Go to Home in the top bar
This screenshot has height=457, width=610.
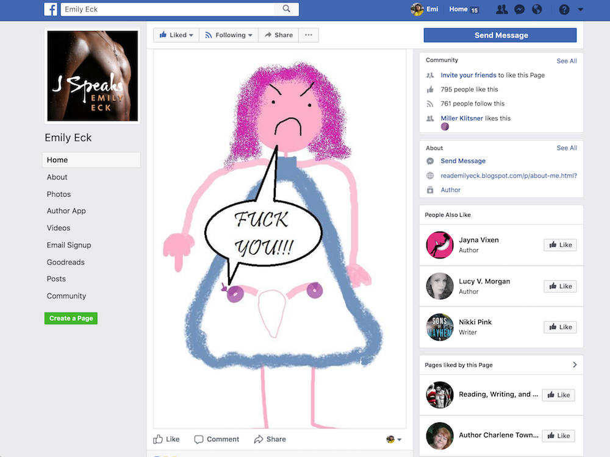pyautogui.click(x=458, y=9)
